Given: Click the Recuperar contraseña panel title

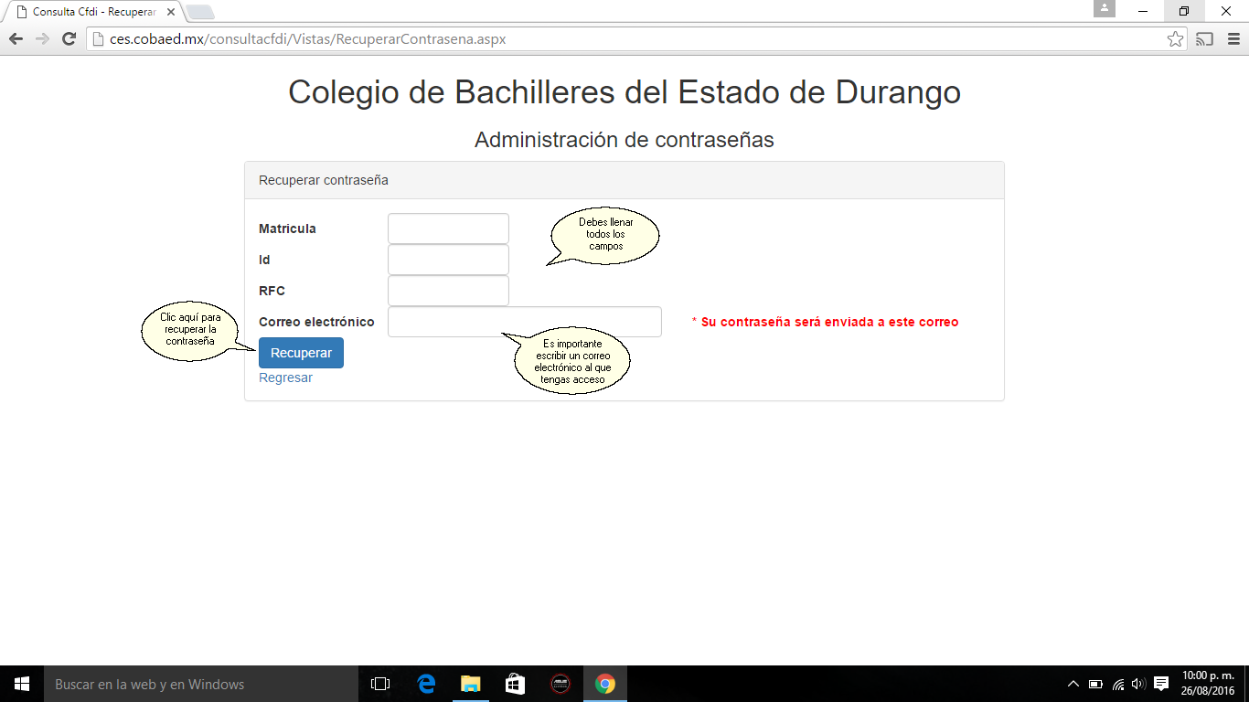Looking at the screenshot, I should (324, 180).
